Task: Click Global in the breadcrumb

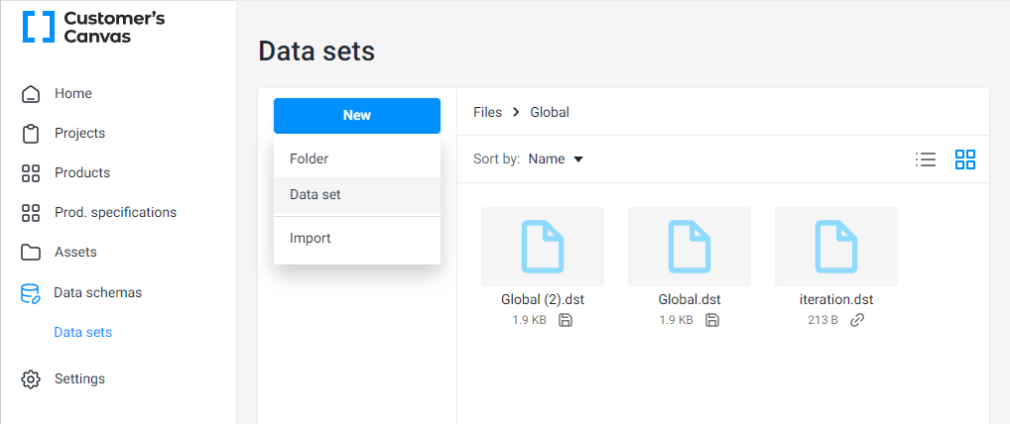Action: (550, 113)
